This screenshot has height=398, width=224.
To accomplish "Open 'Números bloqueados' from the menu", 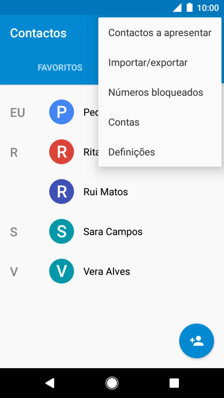I will pyautogui.click(x=156, y=92).
